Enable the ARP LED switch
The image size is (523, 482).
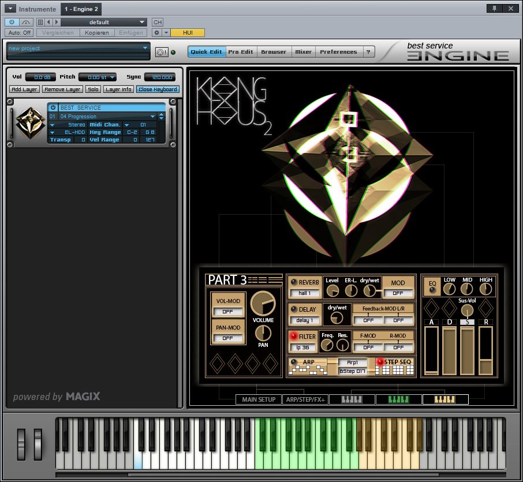coord(294,362)
